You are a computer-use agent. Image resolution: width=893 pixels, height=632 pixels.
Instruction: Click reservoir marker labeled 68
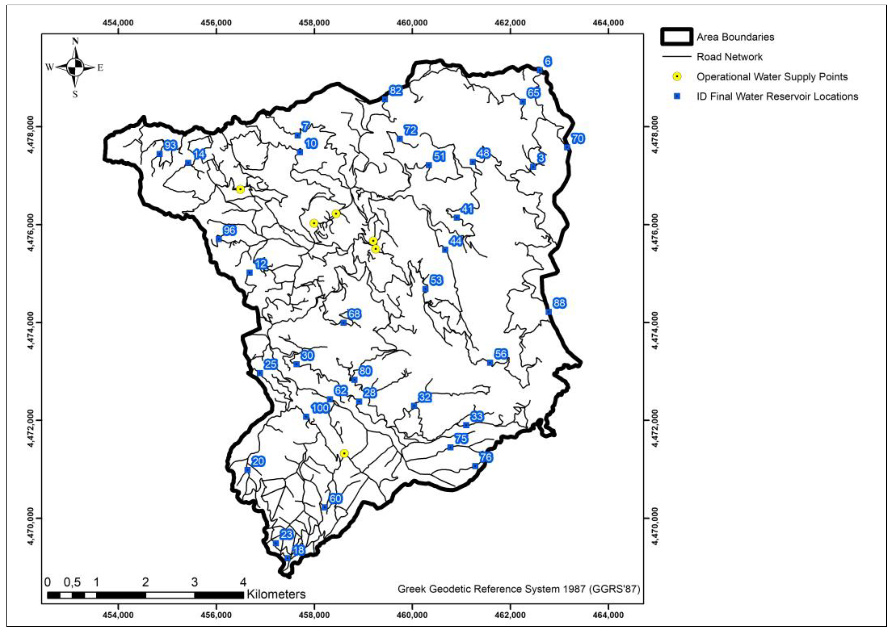(x=344, y=323)
